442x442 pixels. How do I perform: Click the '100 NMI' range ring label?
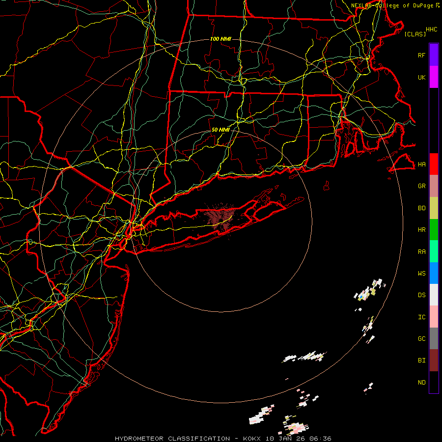tap(221, 39)
